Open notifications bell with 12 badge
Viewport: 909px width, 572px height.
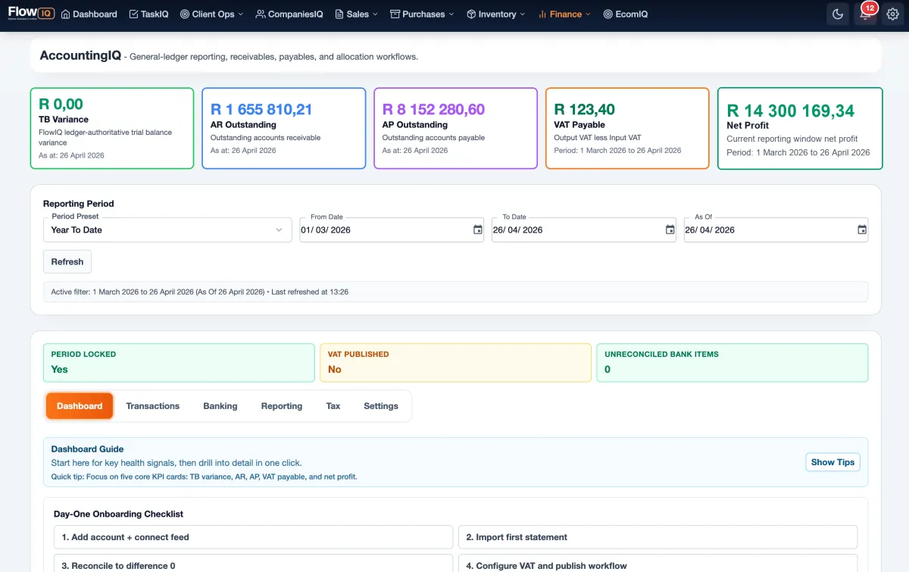click(865, 14)
